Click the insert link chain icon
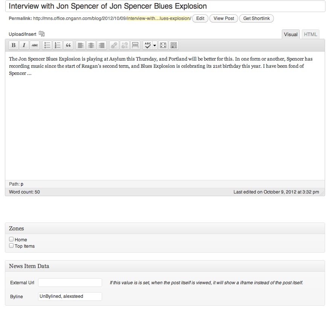 (114, 45)
